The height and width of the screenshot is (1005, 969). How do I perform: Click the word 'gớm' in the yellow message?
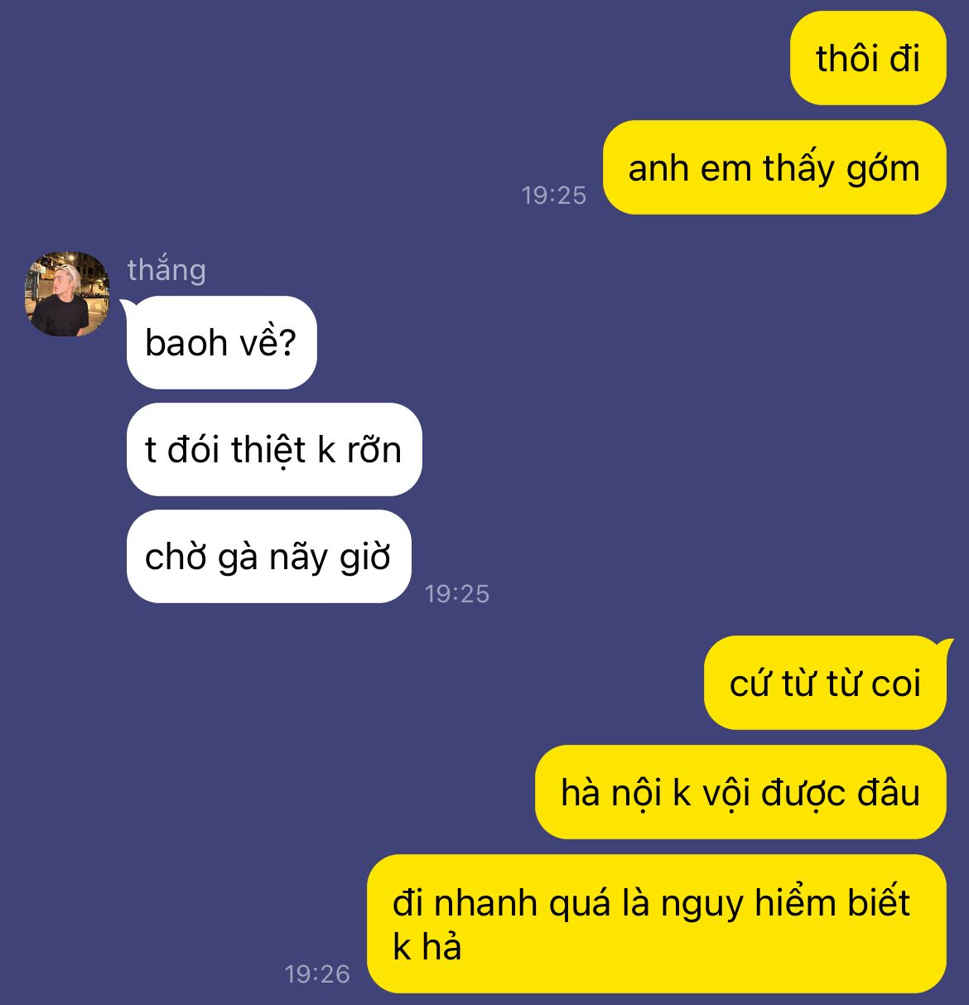882,169
